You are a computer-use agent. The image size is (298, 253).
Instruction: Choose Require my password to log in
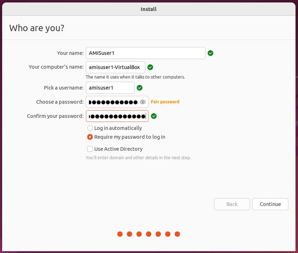pyautogui.click(x=90, y=137)
